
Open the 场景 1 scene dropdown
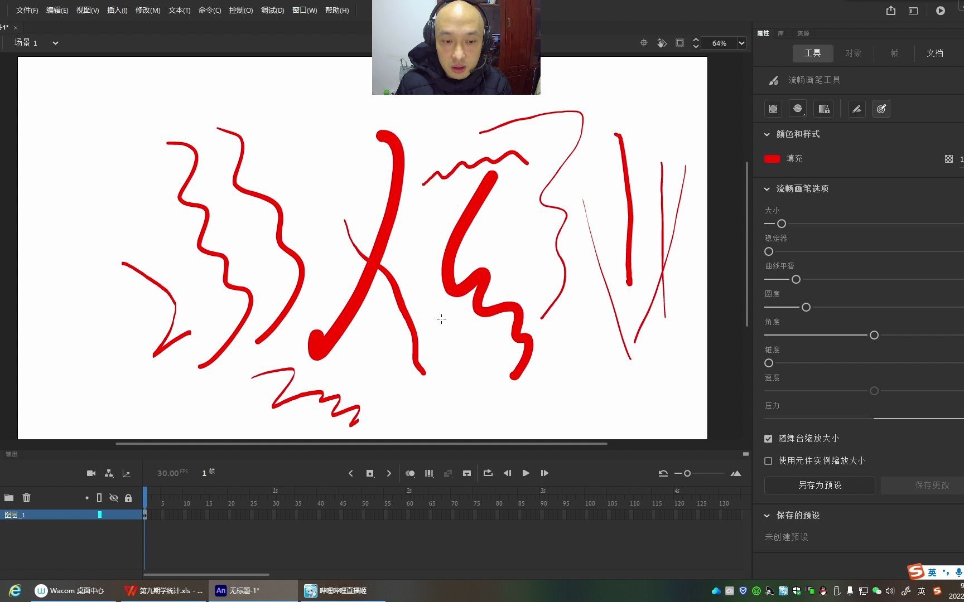tap(55, 43)
